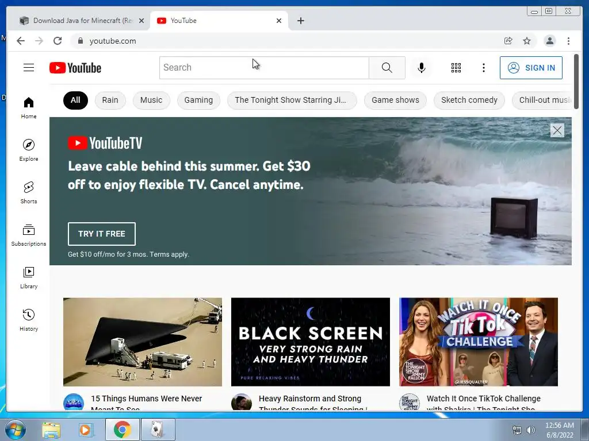Click the page vertical scrollbar
589x441 pixels.
point(576,82)
